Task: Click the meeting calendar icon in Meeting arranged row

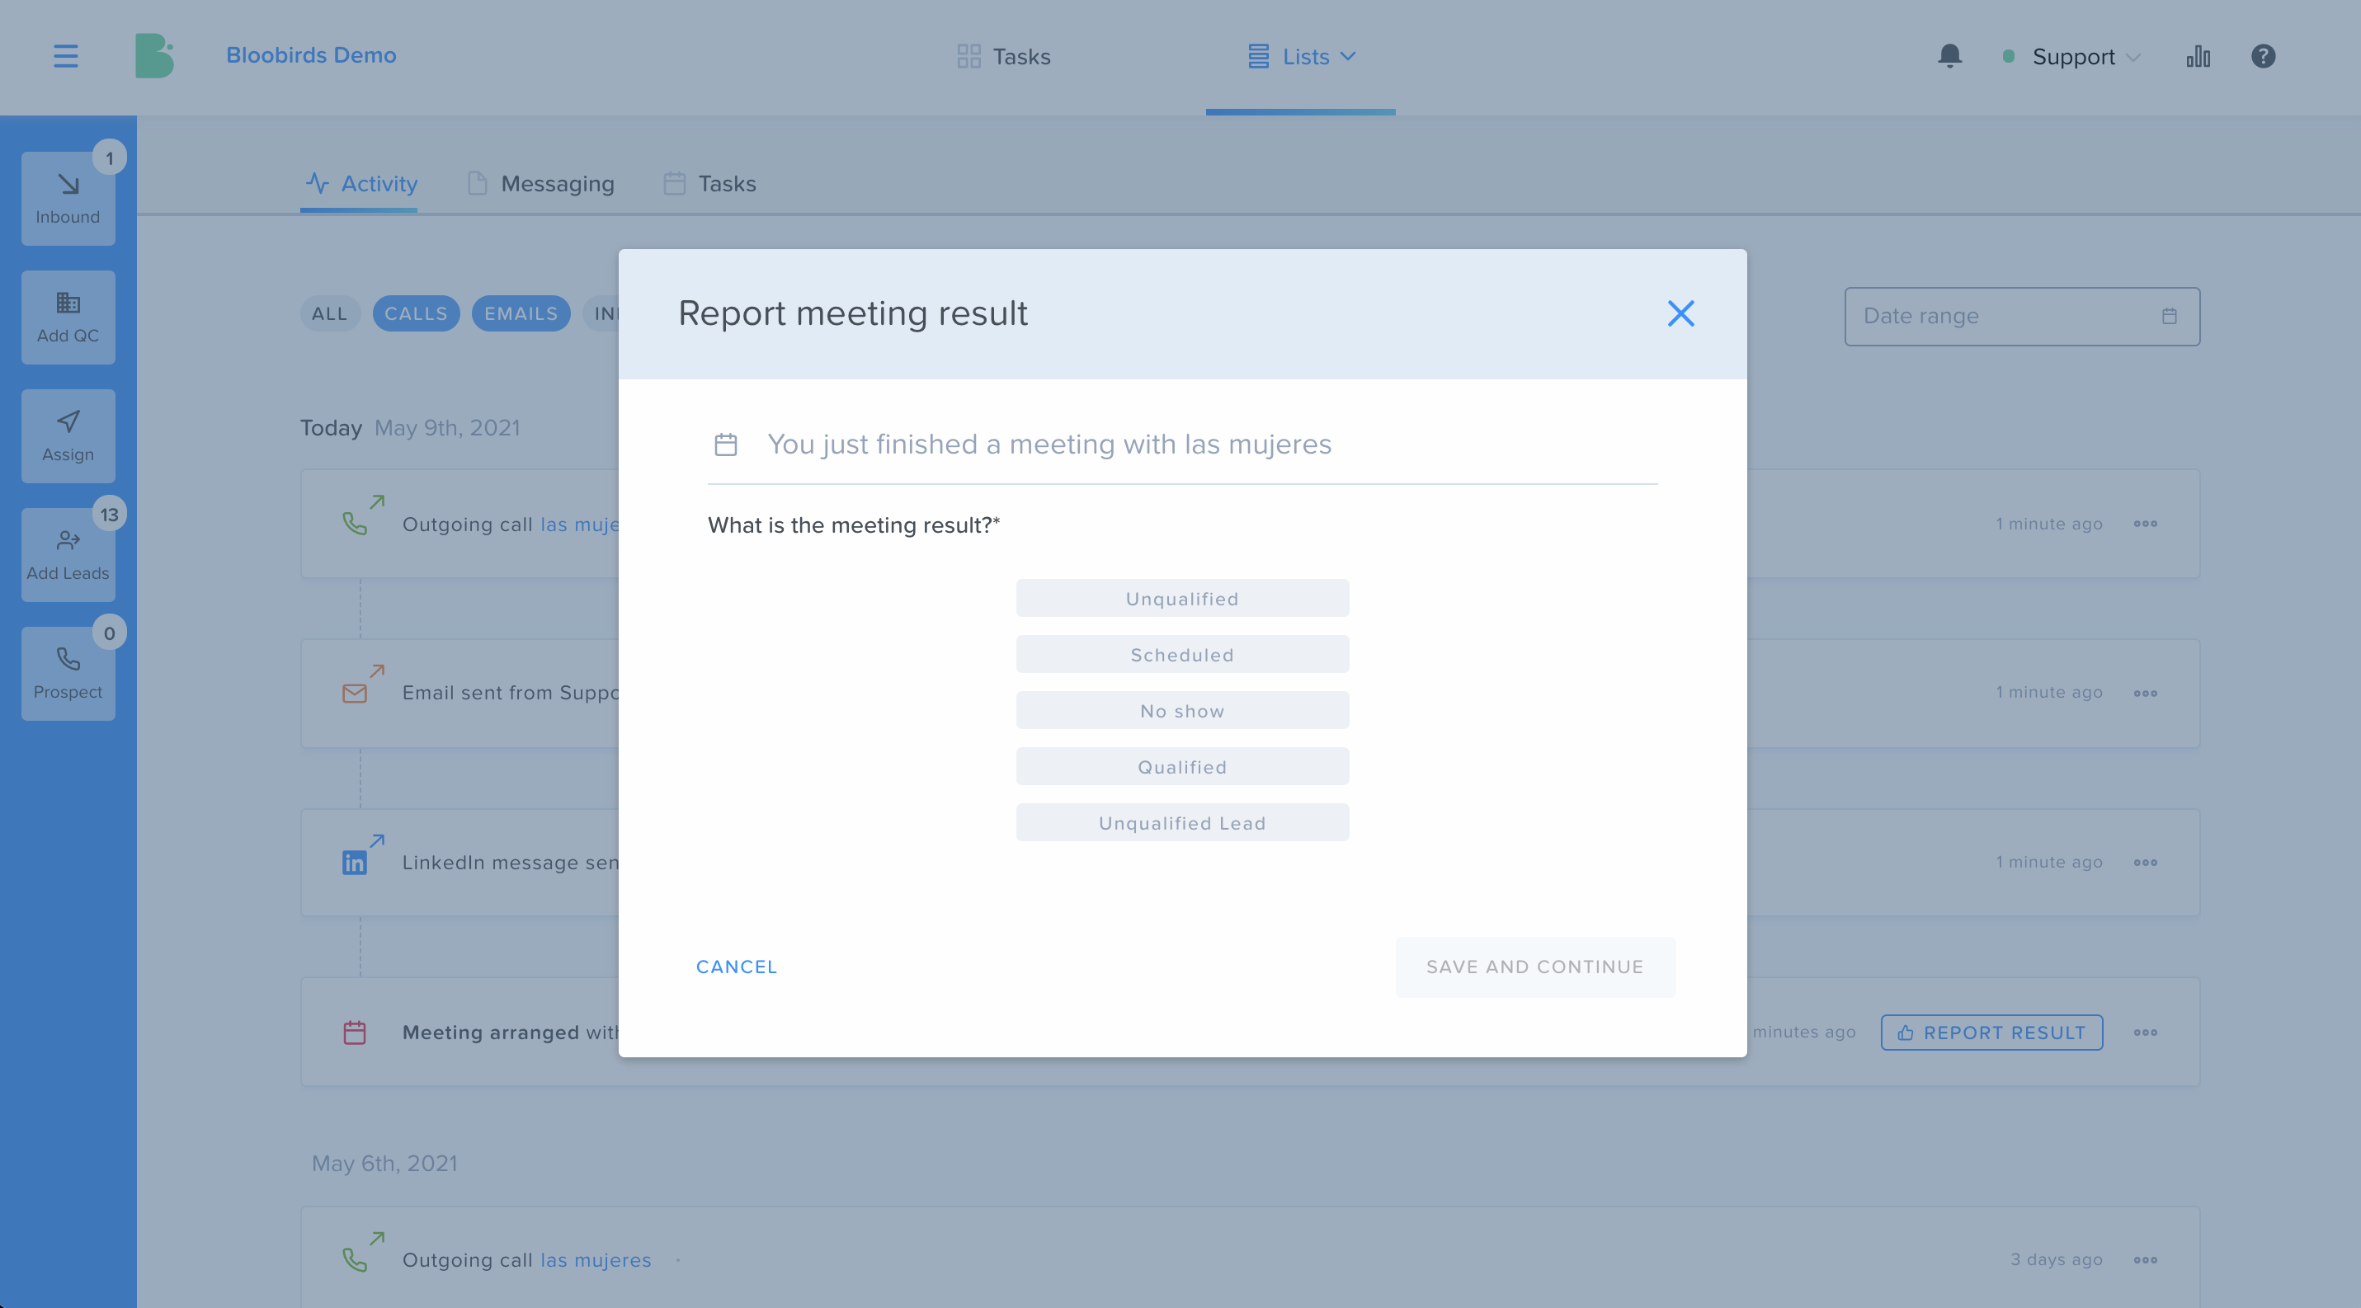Action: tap(355, 1033)
